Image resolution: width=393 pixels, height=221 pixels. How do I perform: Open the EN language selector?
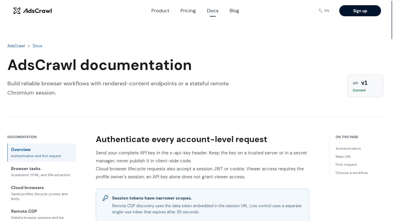(x=324, y=11)
